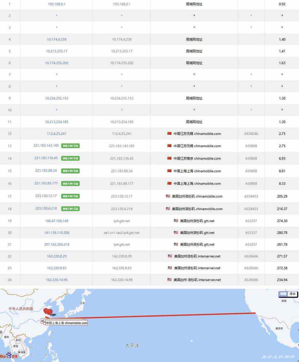This screenshot has width=299, height=362.
Task: Click 局域网地址 in the 10.174.4.238 row
Action: click(x=194, y=39)
